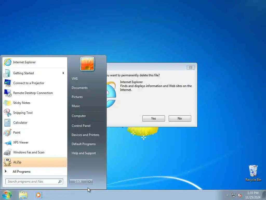Screen dimensions: 266x200
Task: Click the Connect to a Projector icon
Action: (8, 83)
